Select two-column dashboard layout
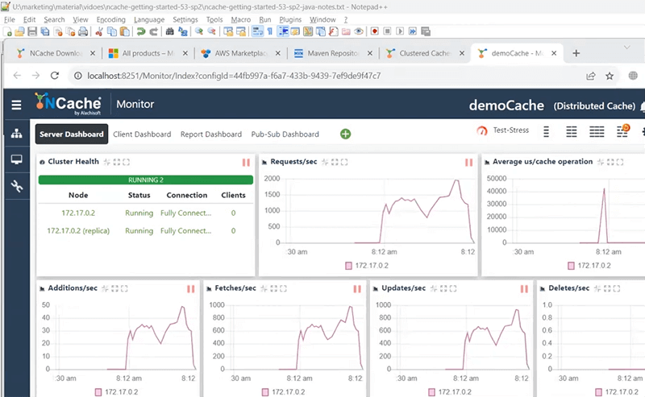Image resolution: width=645 pixels, height=397 pixels. [572, 131]
